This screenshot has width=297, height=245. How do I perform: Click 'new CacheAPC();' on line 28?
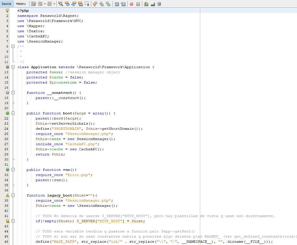(x=87, y=149)
